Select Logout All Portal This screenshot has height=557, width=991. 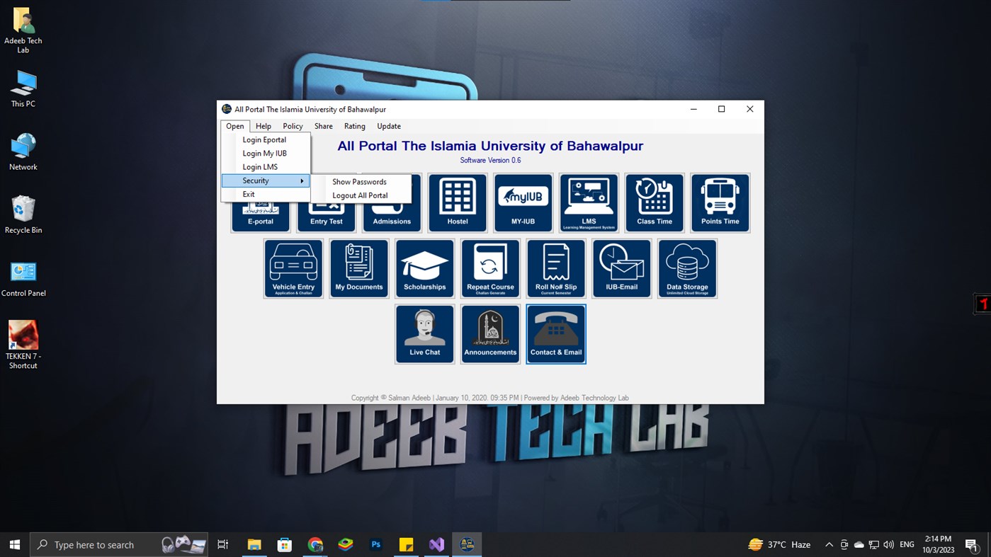tap(360, 195)
